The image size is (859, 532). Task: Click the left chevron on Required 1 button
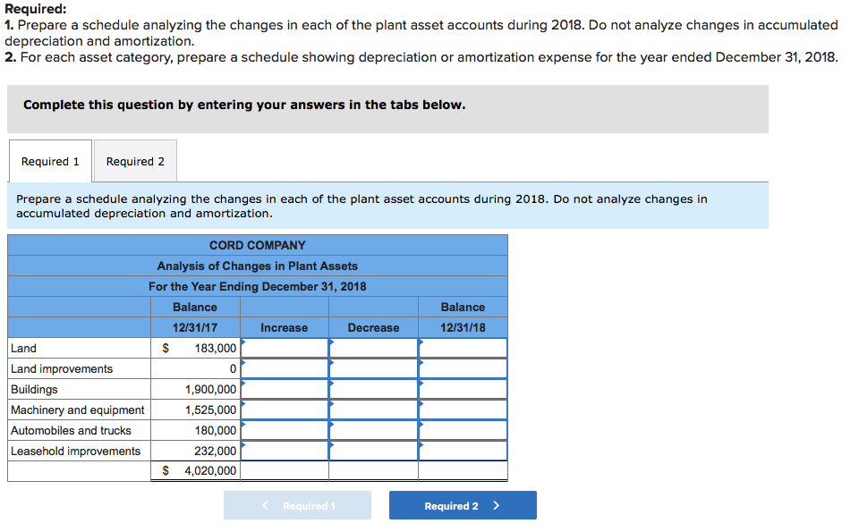[265, 506]
